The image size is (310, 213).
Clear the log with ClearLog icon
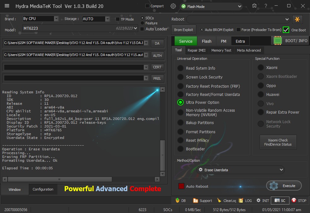point(219,200)
